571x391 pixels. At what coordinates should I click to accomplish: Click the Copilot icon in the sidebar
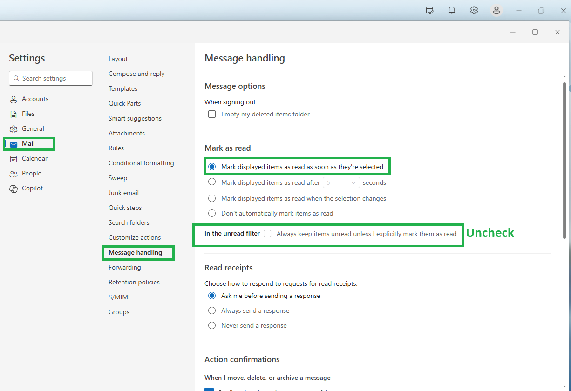coord(14,189)
